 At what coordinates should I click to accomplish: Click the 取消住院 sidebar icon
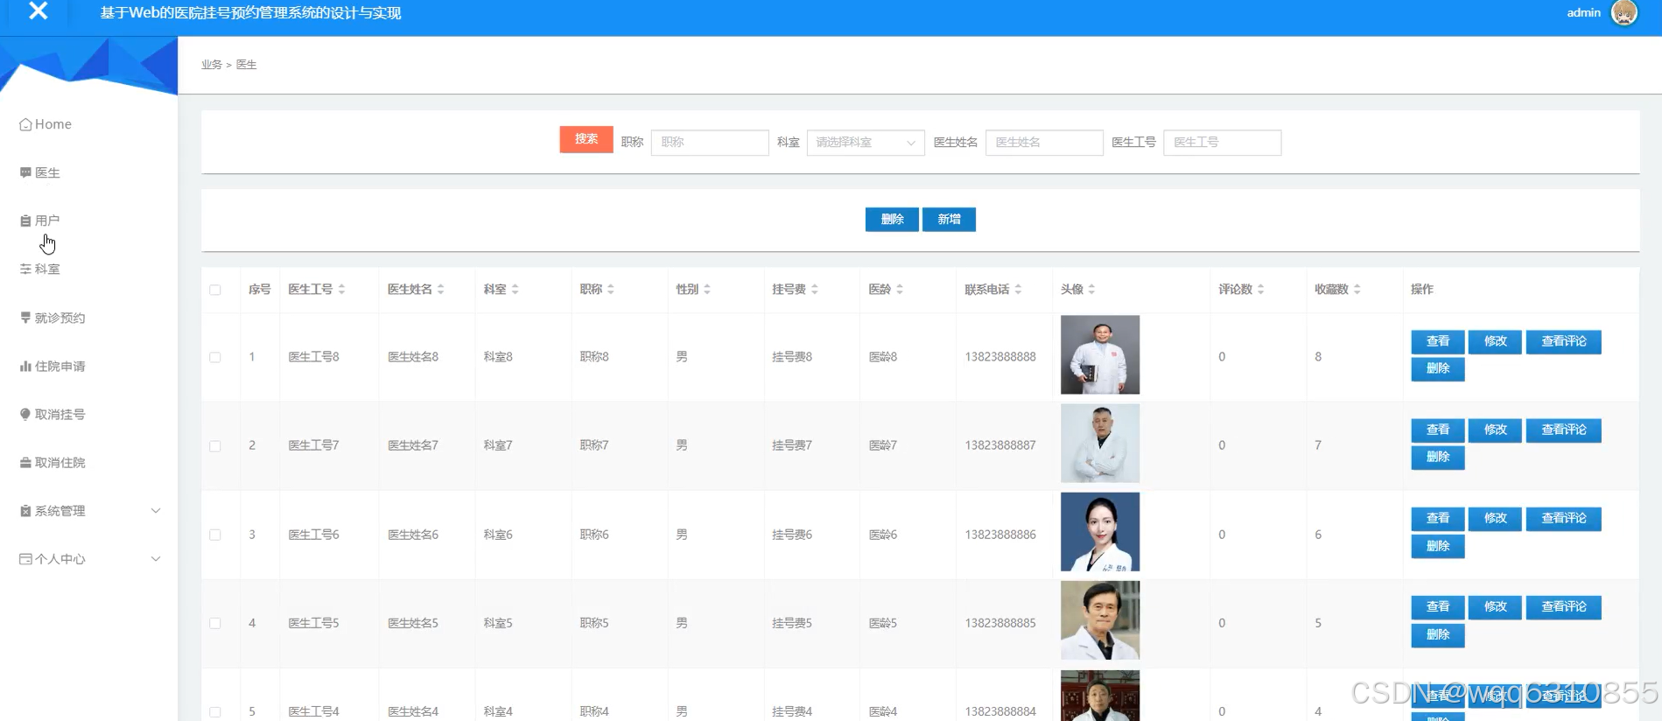(x=25, y=462)
